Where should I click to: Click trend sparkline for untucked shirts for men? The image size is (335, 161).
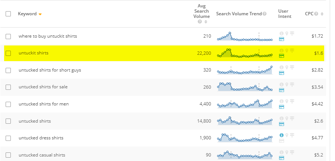245,104
